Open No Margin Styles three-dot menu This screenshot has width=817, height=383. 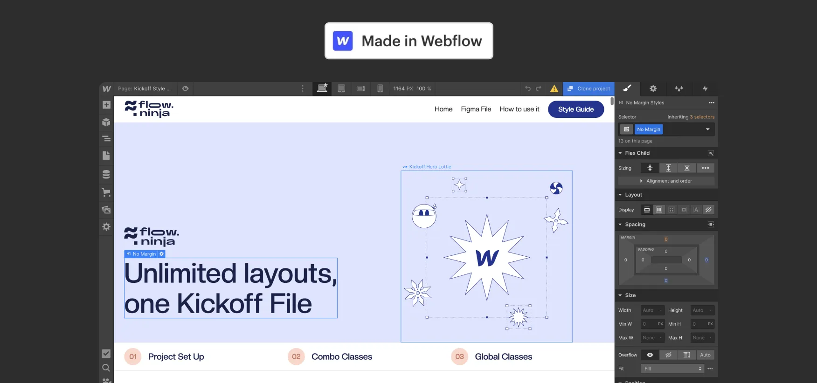[712, 103]
